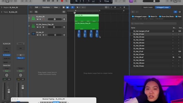The image size is (183, 103).
Task: Click the Fast Forward transport button
Action: 48,1
